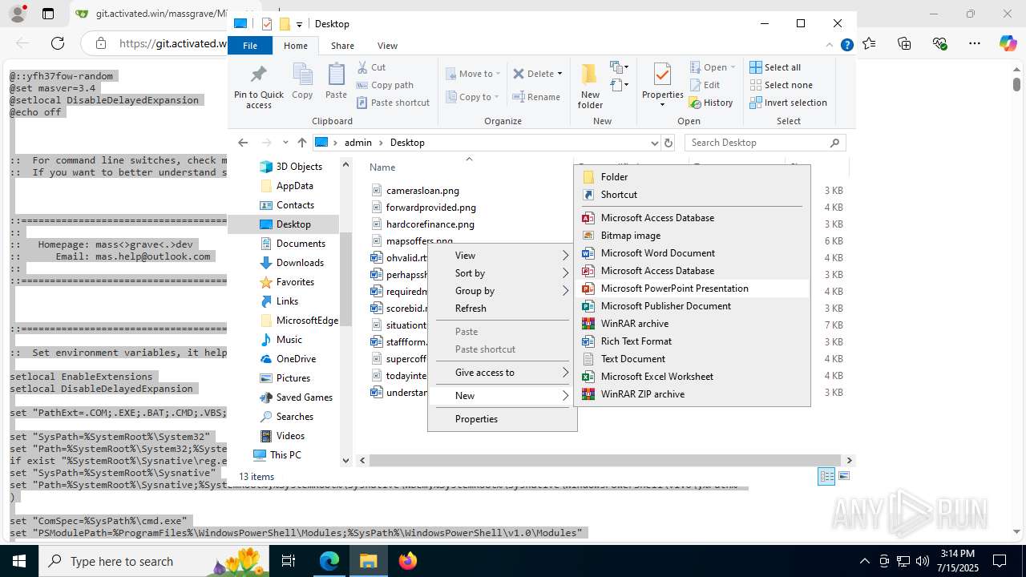
Task: Refresh the Desktop folder address bar
Action: (669, 143)
